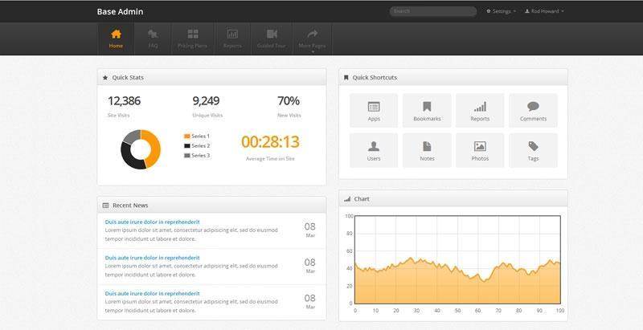This screenshot has height=330, width=643.
Task: Click the orange filled area of the chart
Action: 457,288
